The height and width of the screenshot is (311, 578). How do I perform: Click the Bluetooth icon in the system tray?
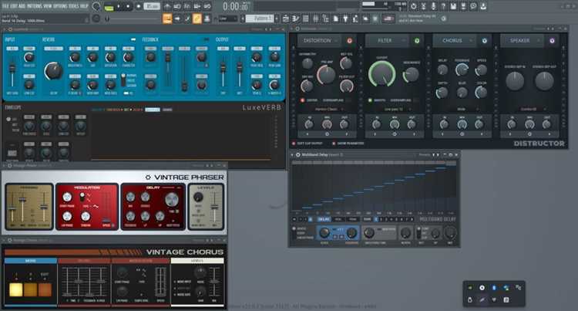coord(494,287)
